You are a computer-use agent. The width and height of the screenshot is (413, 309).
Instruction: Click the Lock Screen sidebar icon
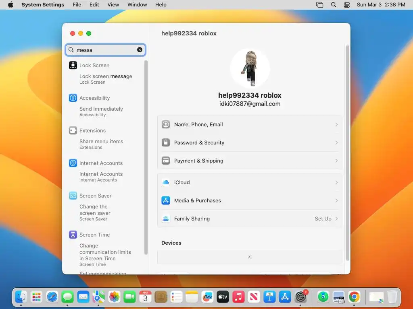[73, 65]
